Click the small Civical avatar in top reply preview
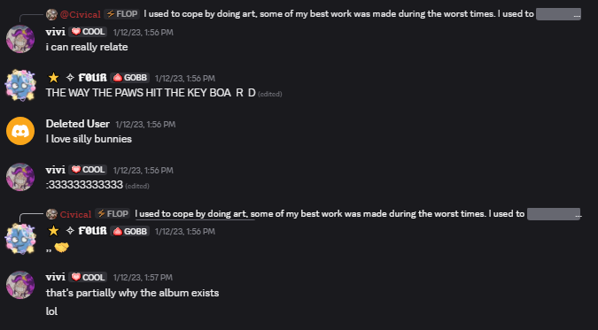Viewport: 598px width, 330px height. (51, 14)
